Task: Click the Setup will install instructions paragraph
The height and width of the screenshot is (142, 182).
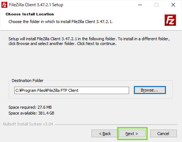Action: [x=89, y=41]
